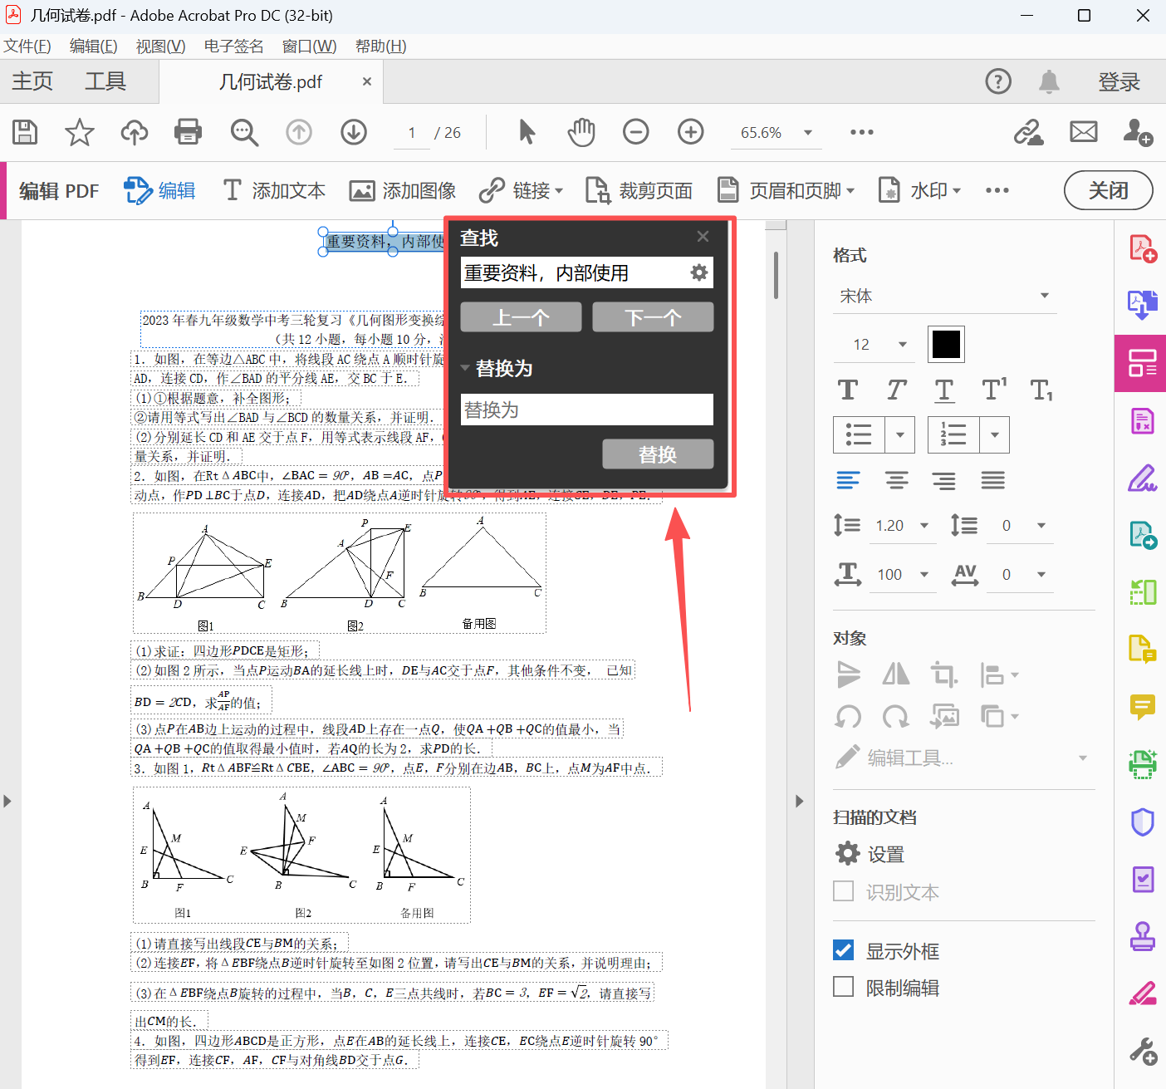The width and height of the screenshot is (1166, 1089).
Task: Click the black font color swatch
Action: tap(946, 344)
